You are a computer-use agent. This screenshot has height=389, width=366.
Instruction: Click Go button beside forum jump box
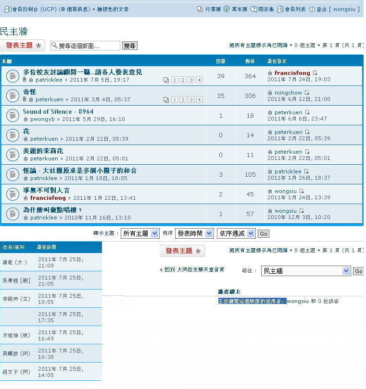click(358, 271)
